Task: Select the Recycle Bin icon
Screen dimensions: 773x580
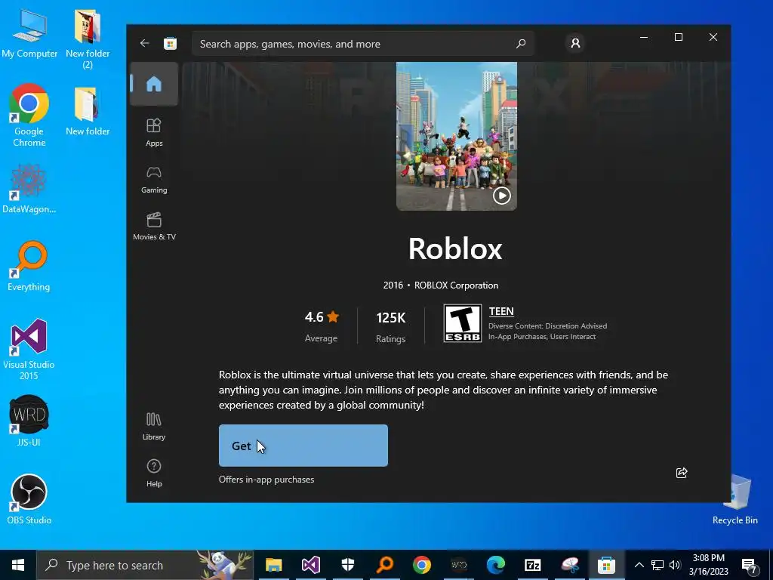Action: [735, 499]
